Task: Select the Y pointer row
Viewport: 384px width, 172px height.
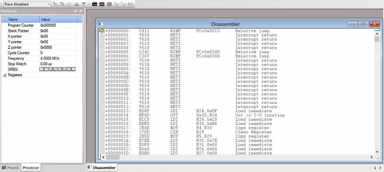Action: (x=39, y=42)
